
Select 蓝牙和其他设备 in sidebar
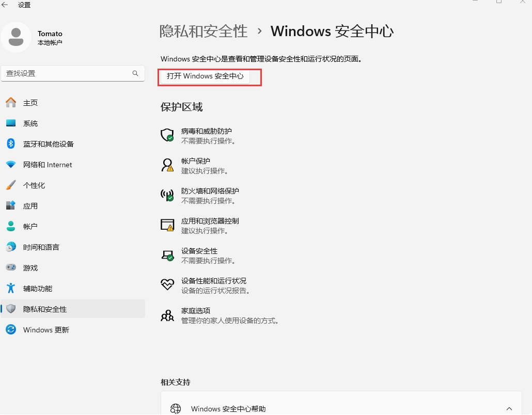tap(73, 144)
